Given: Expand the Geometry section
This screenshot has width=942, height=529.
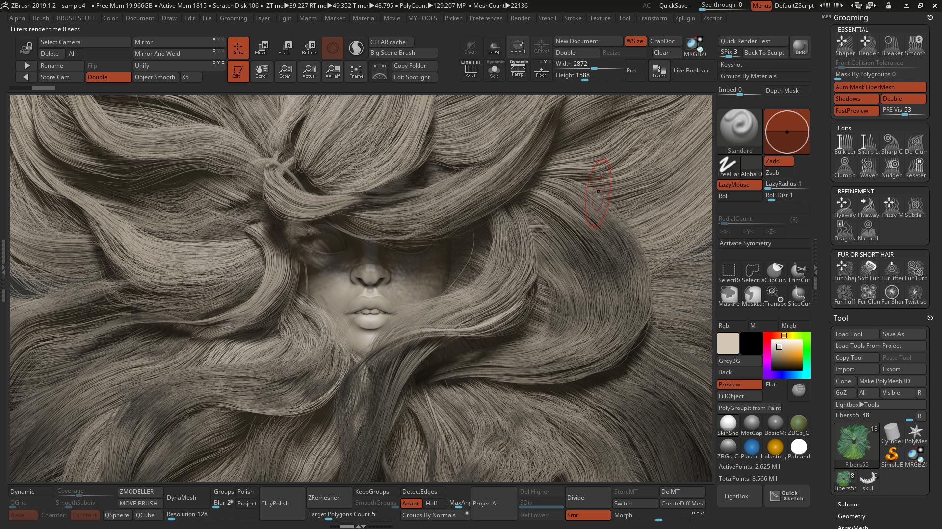Looking at the screenshot, I should [x=852, y=516].
